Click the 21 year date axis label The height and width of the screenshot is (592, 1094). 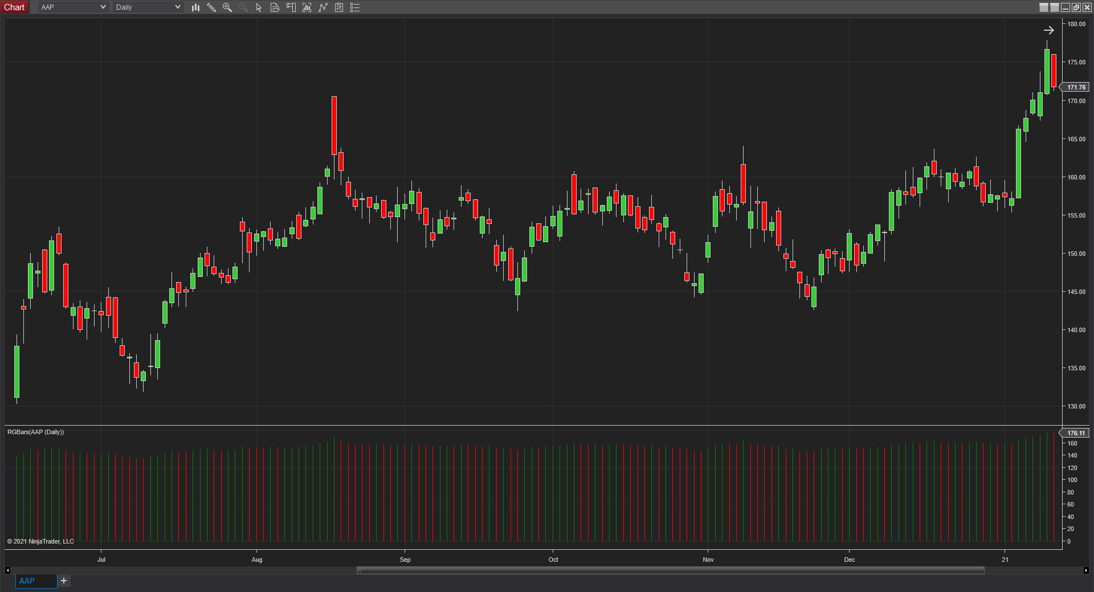point(1005,560)
